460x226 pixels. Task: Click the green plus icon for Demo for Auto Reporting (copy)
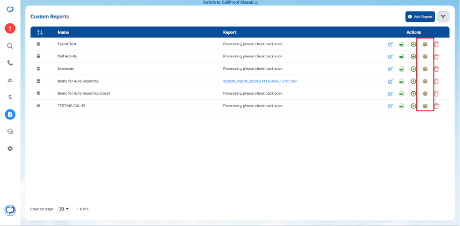[x=413, y=93]
